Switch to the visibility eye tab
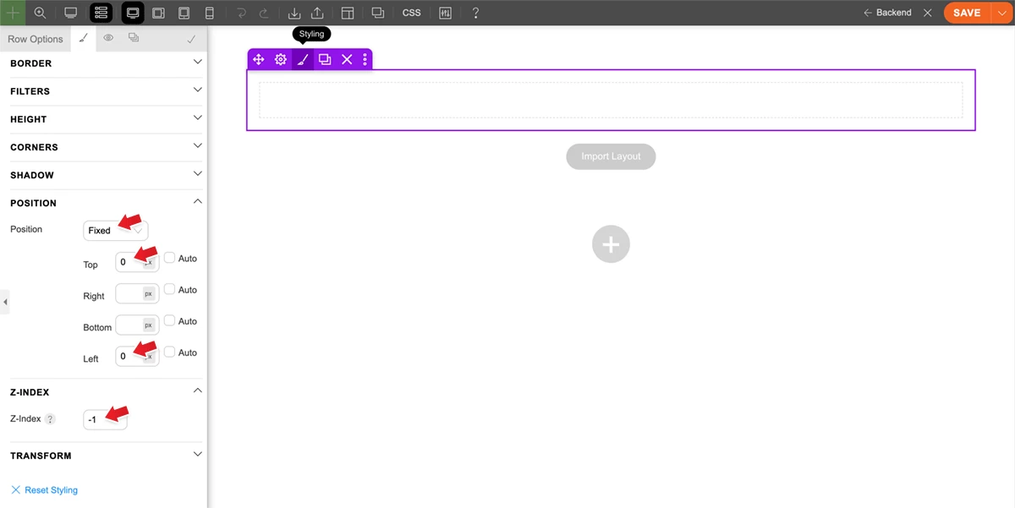Viewport: 1015px width, 508px height. (x=108, y=38)
